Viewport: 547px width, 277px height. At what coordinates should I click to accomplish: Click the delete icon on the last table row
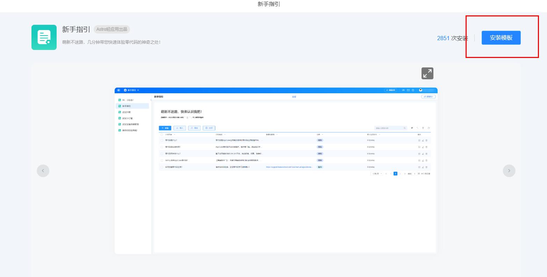pyautogui.click(x=426, y=167)
